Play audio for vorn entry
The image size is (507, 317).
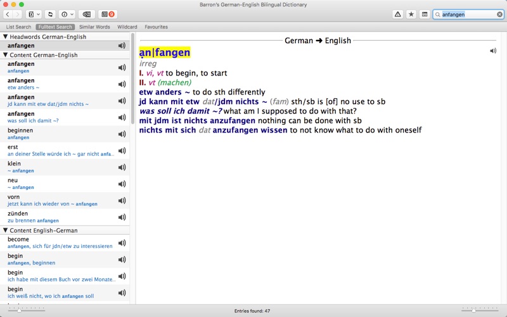[x=122, y=200]
